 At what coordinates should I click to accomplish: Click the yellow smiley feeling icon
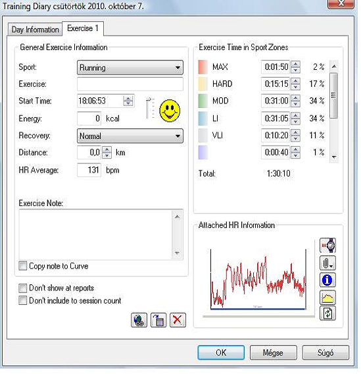[x=170, y=111]
